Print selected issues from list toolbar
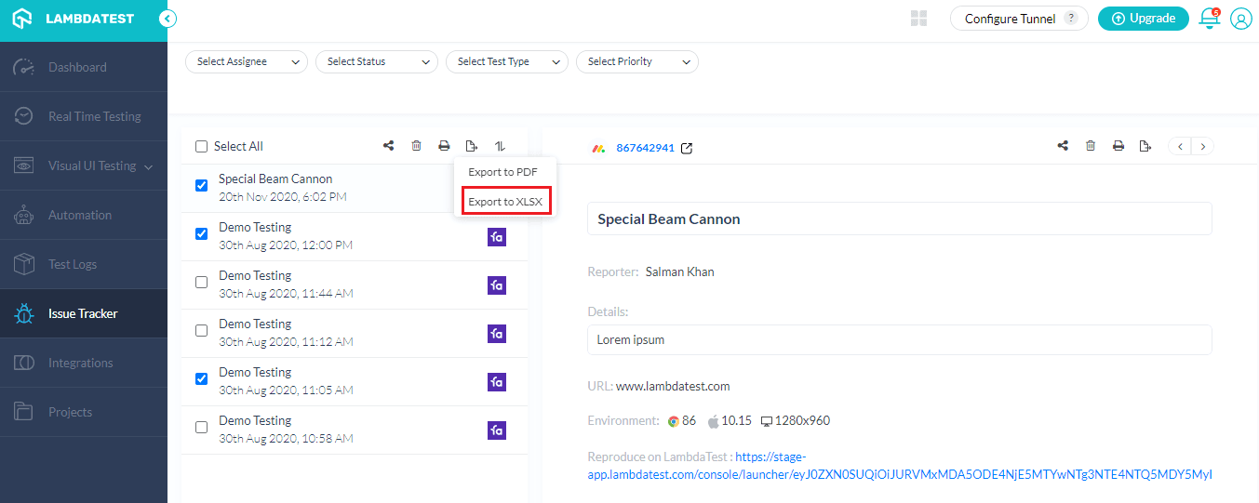1259x503 pixels. (x=444, y=146)
